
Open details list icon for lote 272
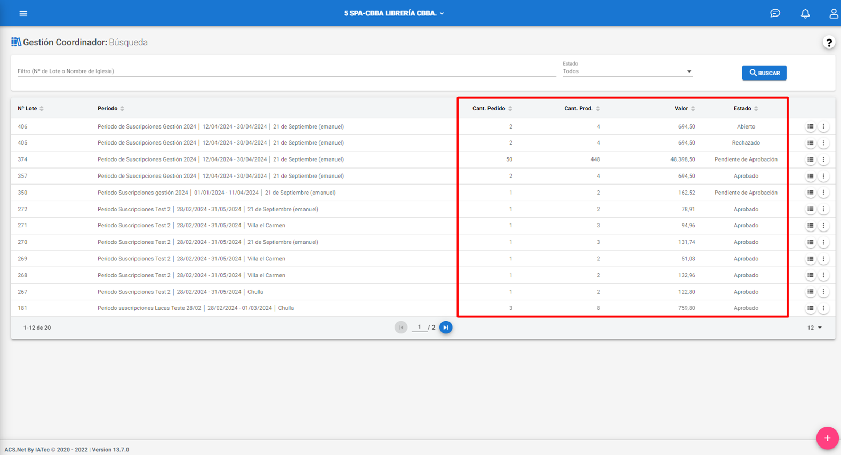coord(810,209)
